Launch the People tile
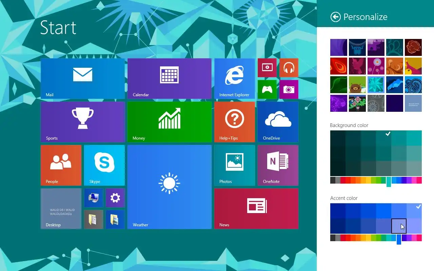This screenshot has width=434, height=271. (61, 165)
